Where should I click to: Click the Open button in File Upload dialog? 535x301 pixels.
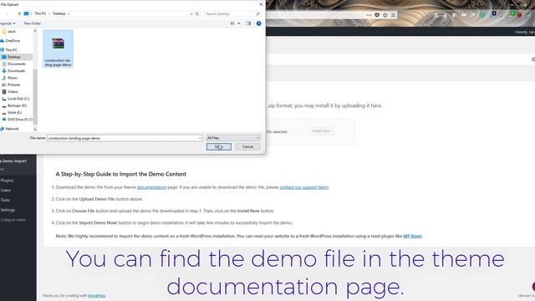[x=219, y=147]
